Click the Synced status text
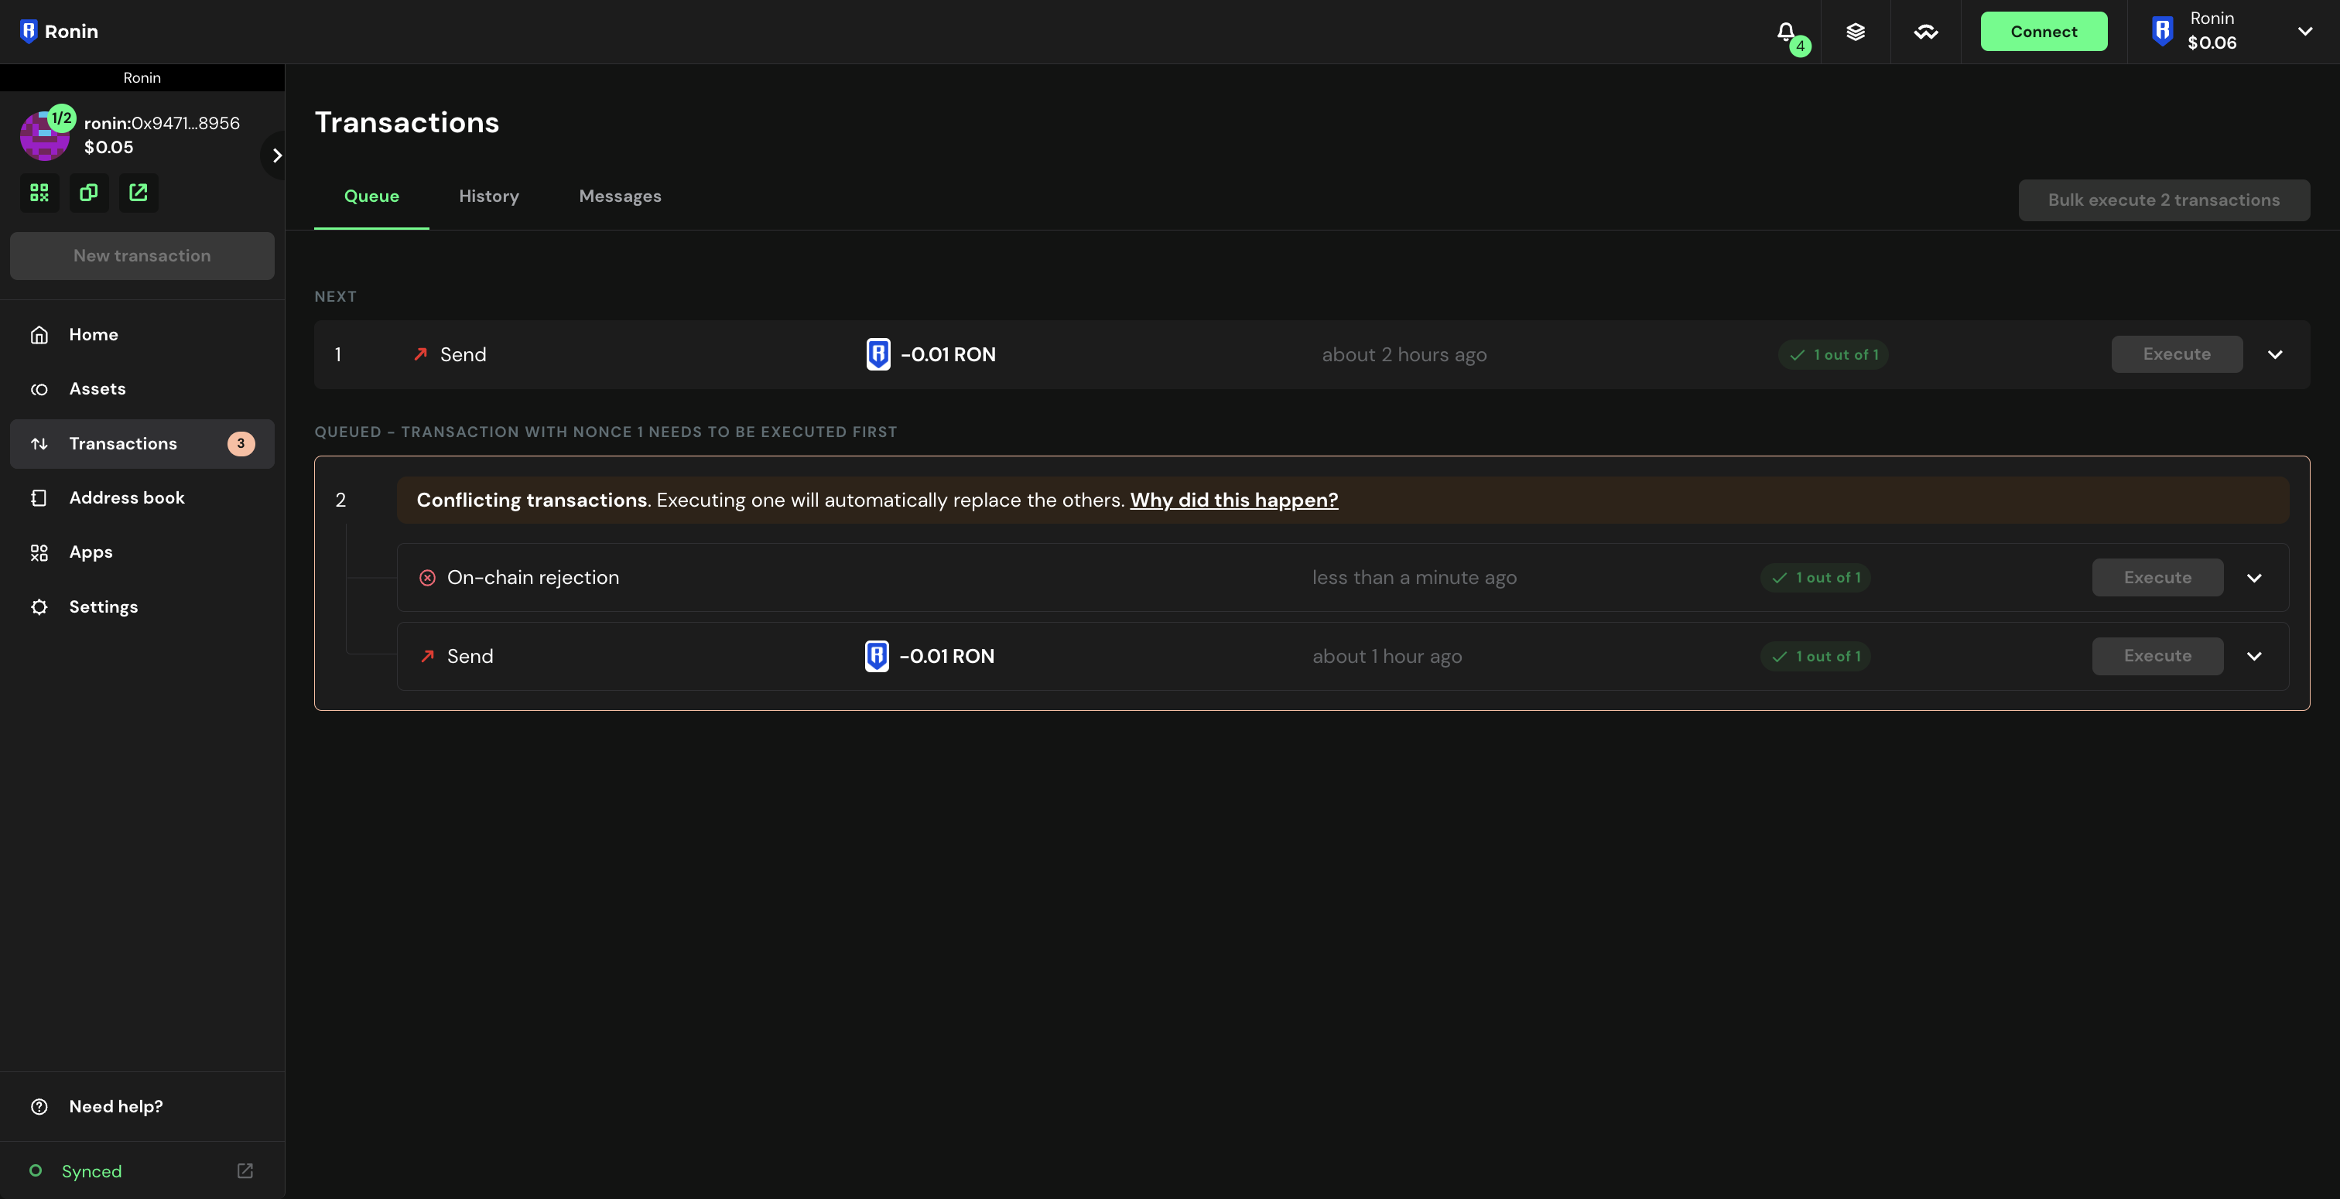Image resolution: width=2340 pixels, height=1199 pixels. click(x=91, y=1171)
